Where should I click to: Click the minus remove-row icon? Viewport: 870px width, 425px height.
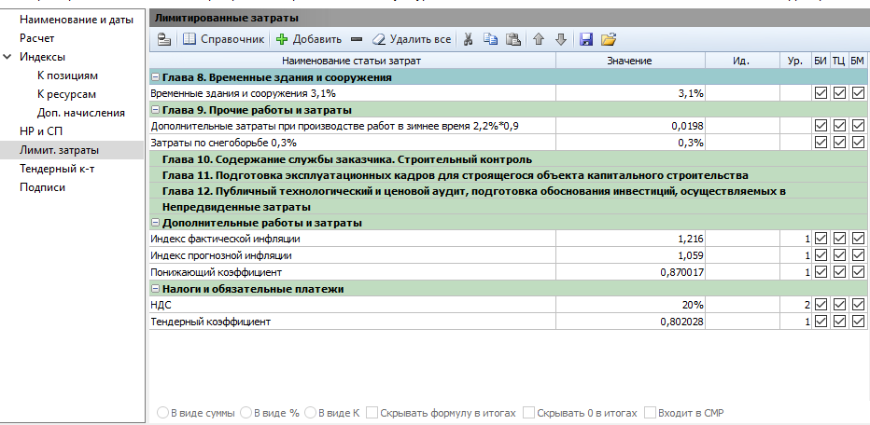click(357, 39)
